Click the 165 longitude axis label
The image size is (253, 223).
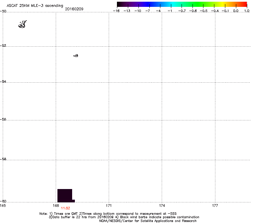click(3, 206)
